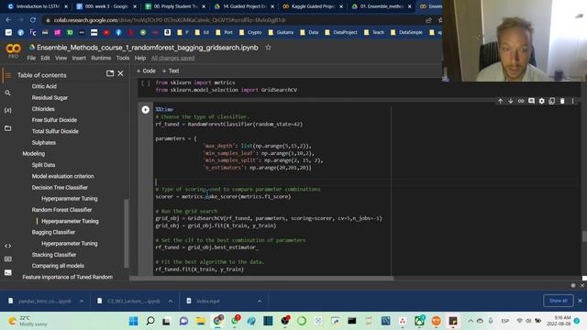Click the horizontal scrollbar below the code cell
The height and width of the screenshot is (330, 587).
point(261,279)
